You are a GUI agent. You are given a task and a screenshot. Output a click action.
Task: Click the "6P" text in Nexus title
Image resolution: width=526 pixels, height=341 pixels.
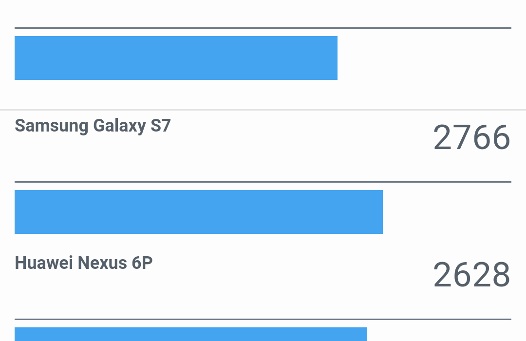tap(142, 263)
